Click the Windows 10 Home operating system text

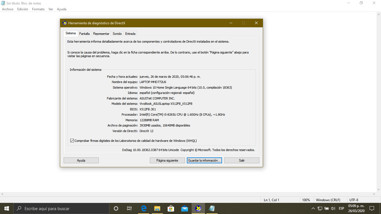point(186,87)
